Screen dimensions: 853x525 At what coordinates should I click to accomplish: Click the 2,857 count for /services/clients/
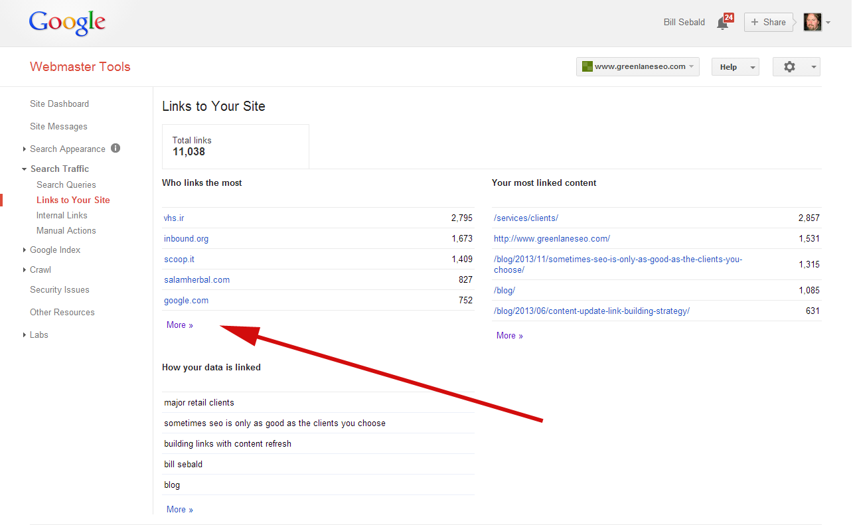click(x=809, y=218)
